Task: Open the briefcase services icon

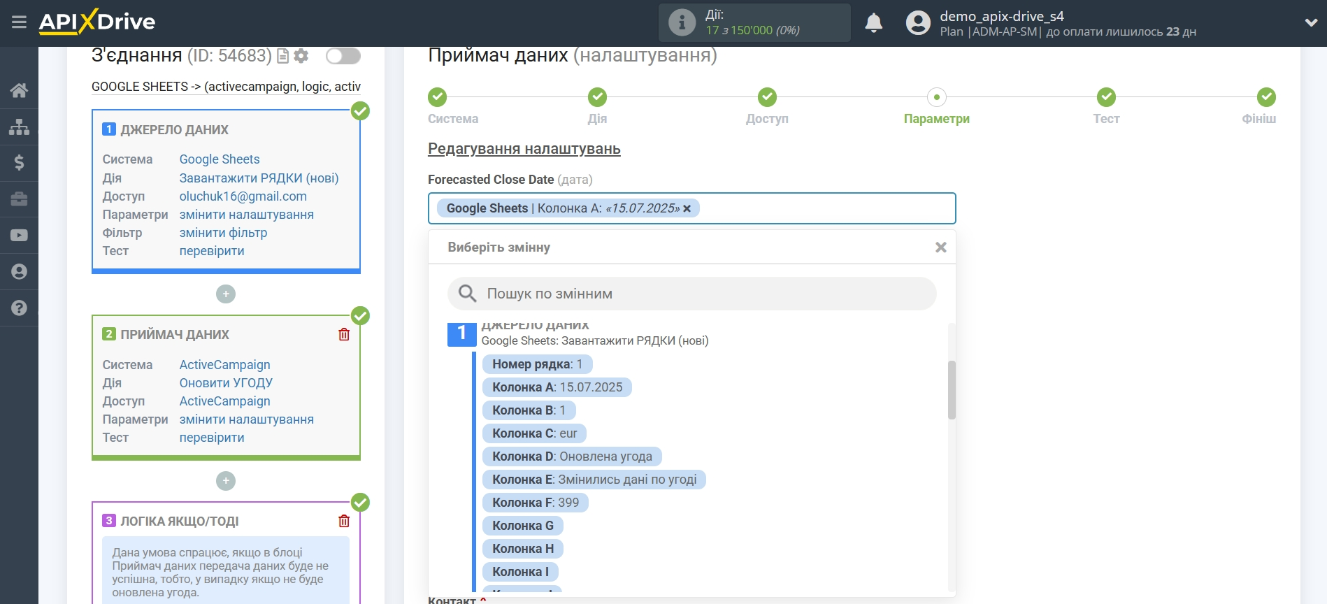Action: click(x=19, y=199)
